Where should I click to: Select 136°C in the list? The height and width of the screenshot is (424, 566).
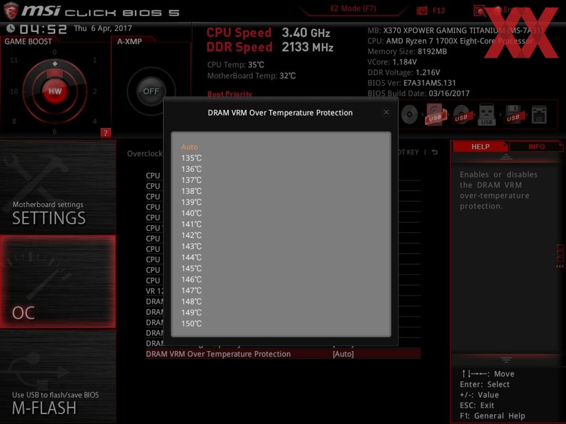coord(191,169)
